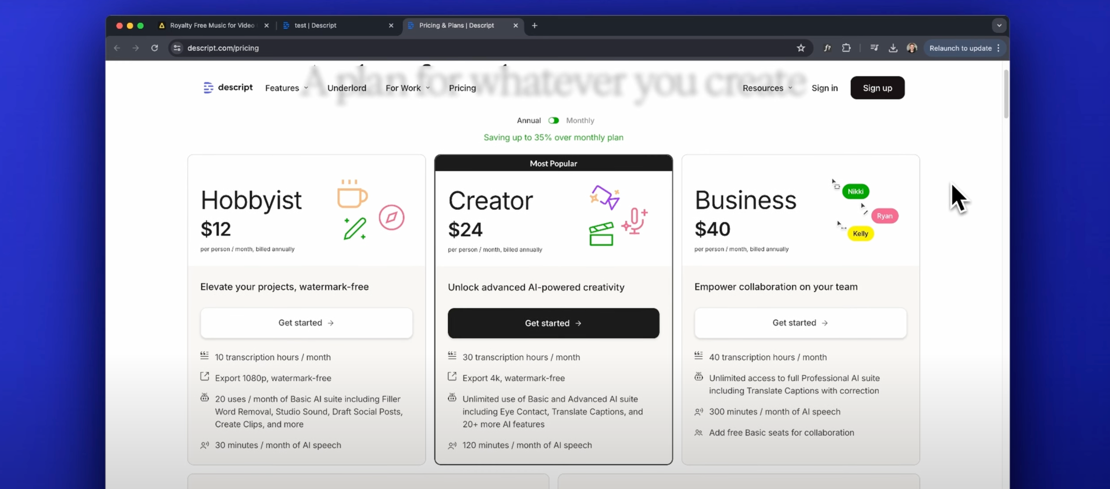The image size is (1110, 489).
Task: Expand the For Work dropdown menu
Action: 408,88
